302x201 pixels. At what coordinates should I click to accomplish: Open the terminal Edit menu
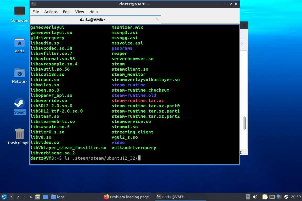click(x=66, y=12)
